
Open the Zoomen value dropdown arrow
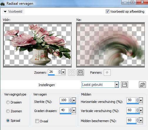63,72
